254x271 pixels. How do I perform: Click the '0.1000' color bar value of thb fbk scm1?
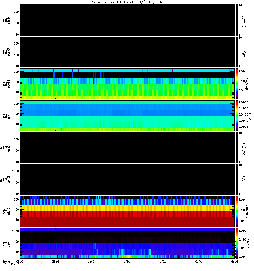coord(243,108)
